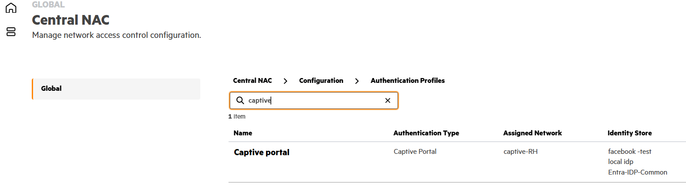Go to Configuration breadcrumb

(x=321, y=81)
